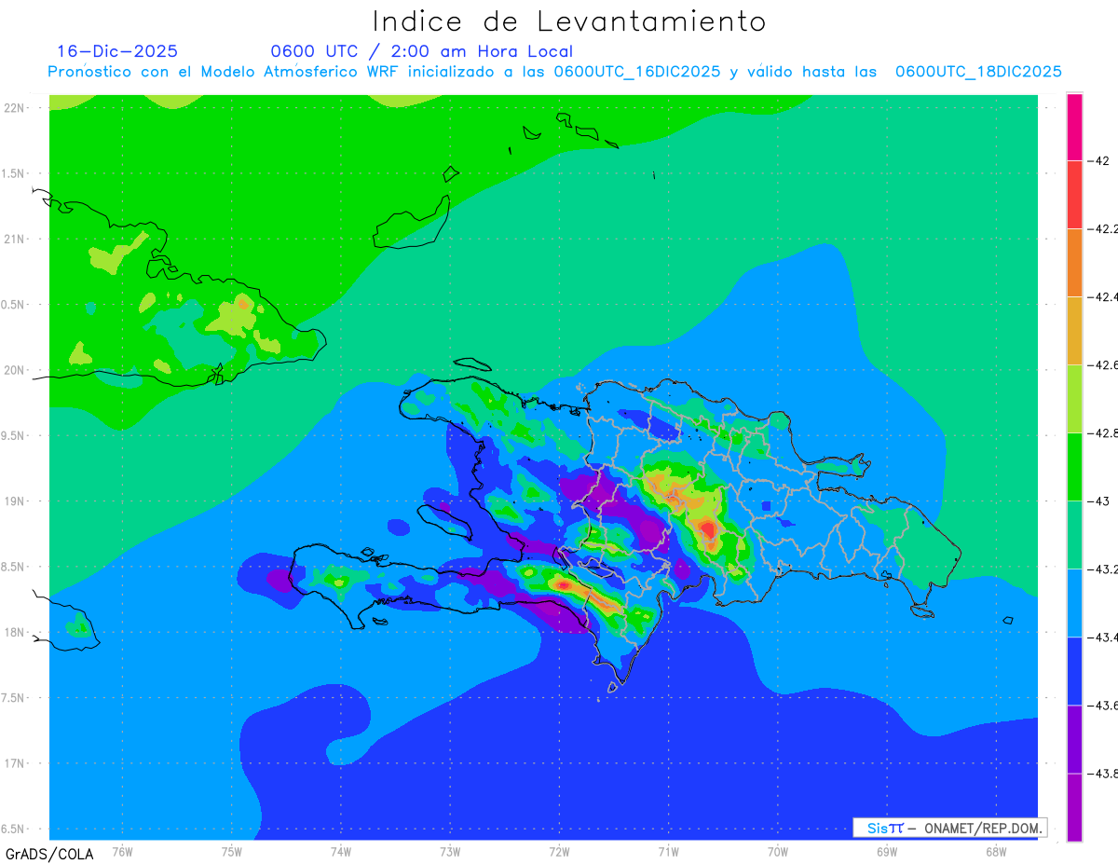Select the red swatch above the -42.2 label
Image resolution: width=1118 pixels, height=864 pixels.
pyautogui.click(x=1074, y=194)
